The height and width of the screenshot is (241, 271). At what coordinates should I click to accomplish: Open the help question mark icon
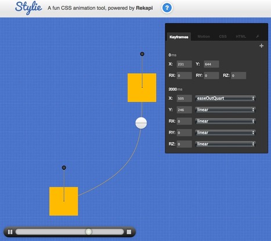[167, 8]
